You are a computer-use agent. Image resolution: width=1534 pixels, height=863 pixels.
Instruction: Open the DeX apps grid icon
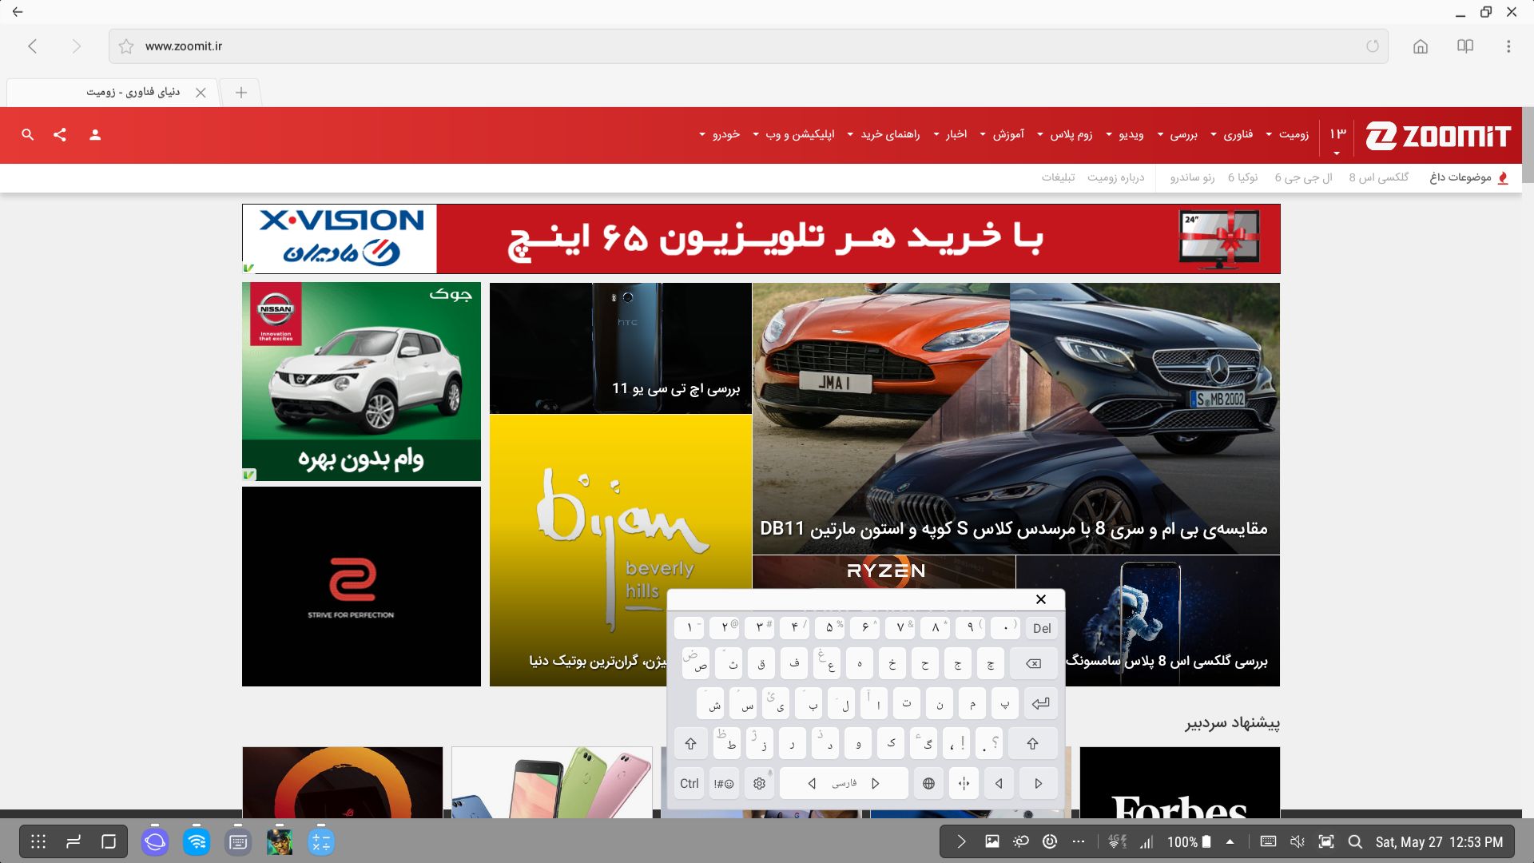coord(38,841)
